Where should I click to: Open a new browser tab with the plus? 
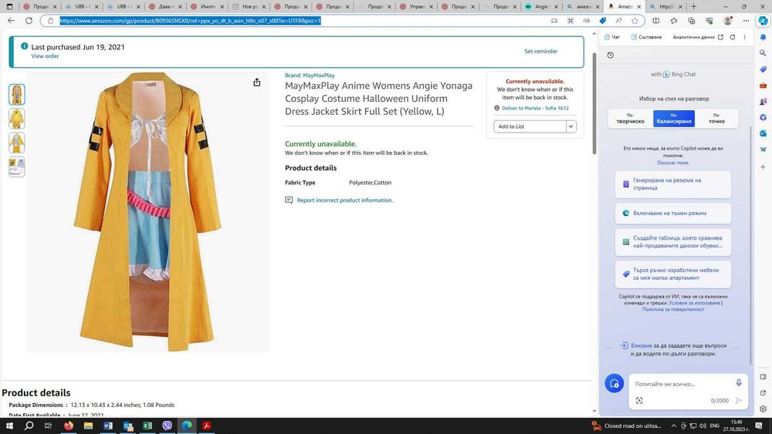click(694, 6)
